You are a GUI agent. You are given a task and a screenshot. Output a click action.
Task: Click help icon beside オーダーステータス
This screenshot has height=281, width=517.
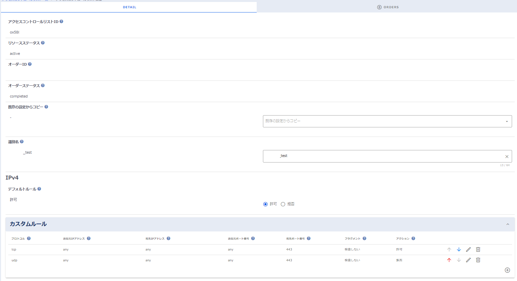point(43,86)
